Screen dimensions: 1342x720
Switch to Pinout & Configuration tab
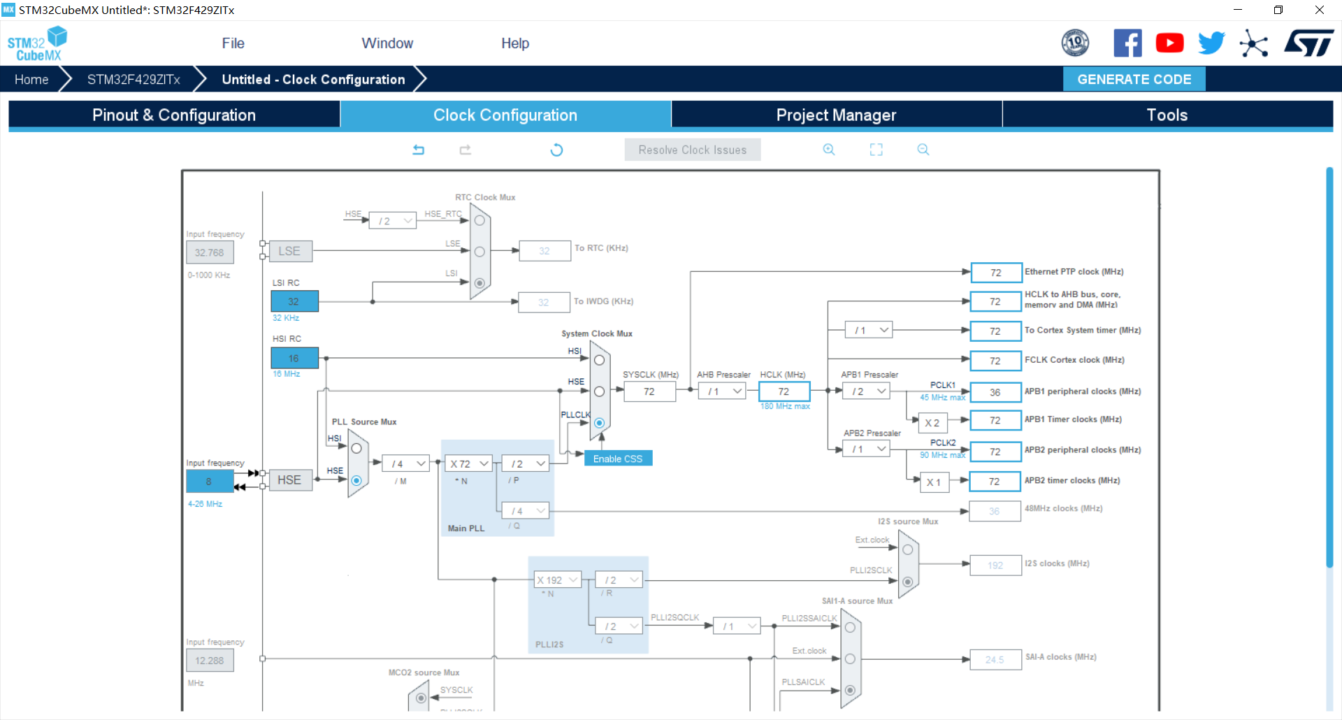tap(174, 115)
